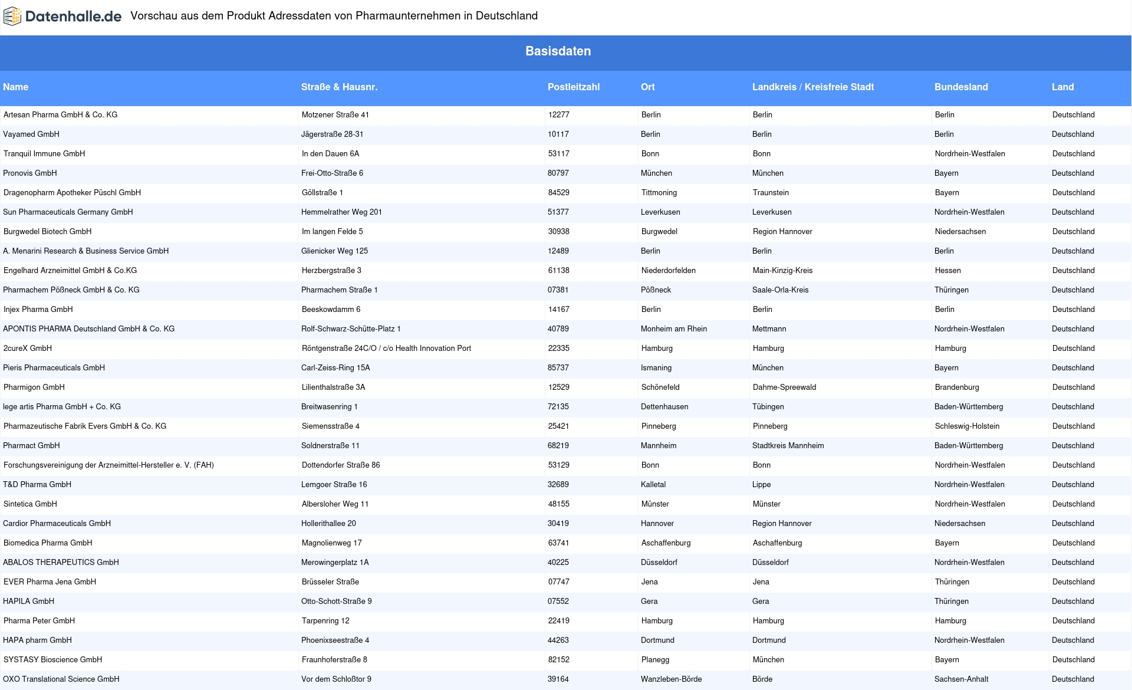Select A. Menarini Research & Business Service GmbH
Viewport: 1132px width, 690px height.
[86, 251]
